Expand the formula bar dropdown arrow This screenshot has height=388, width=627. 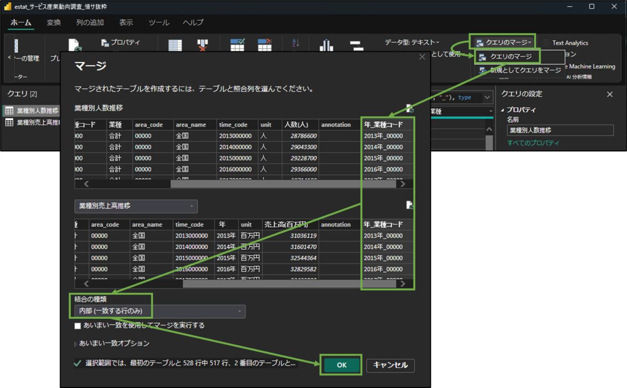[487, 98]
